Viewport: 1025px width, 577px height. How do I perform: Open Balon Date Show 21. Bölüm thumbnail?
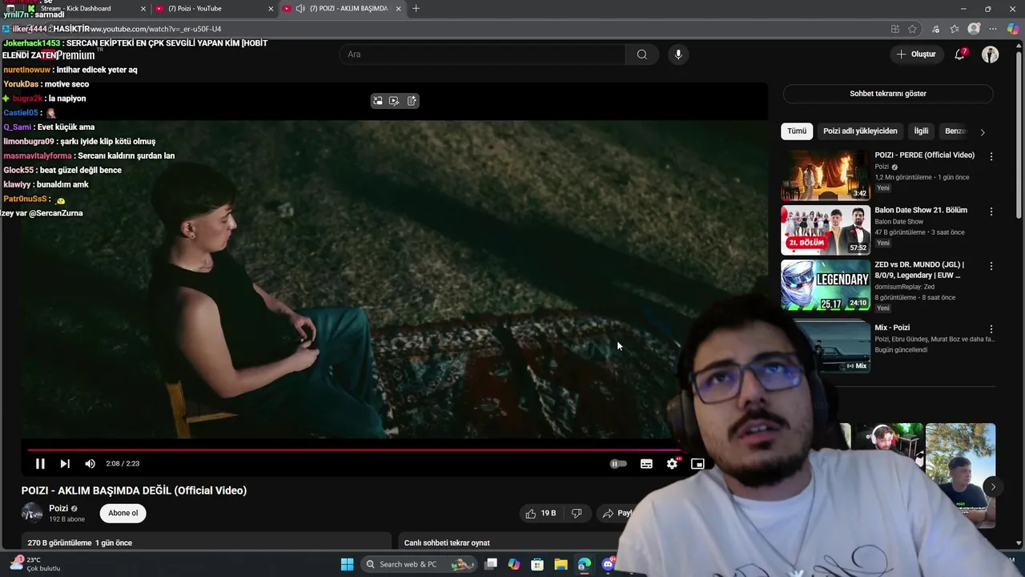[x=826, y=230]
